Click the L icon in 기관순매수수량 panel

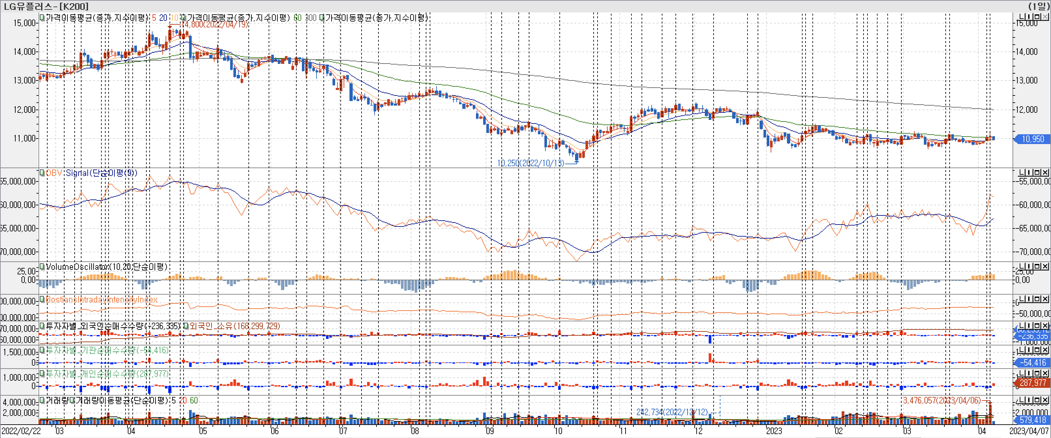1022,349
